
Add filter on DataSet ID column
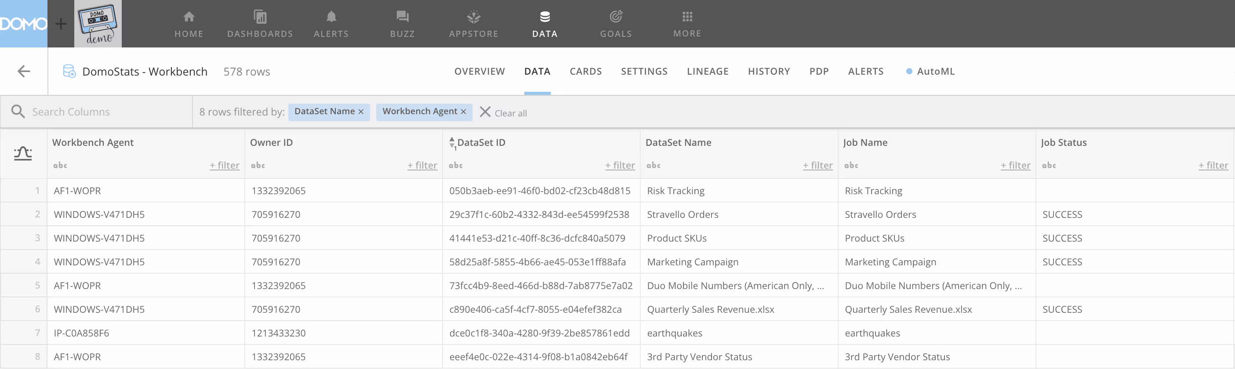pos(620,165)
